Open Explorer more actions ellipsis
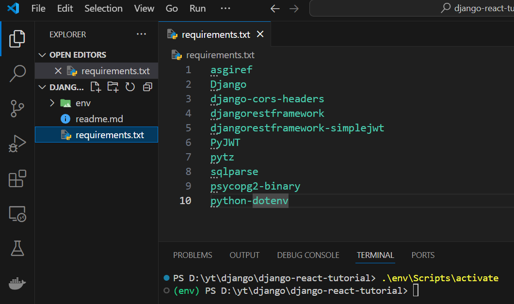This screenshot has height=304, width=514. [141, 34]
